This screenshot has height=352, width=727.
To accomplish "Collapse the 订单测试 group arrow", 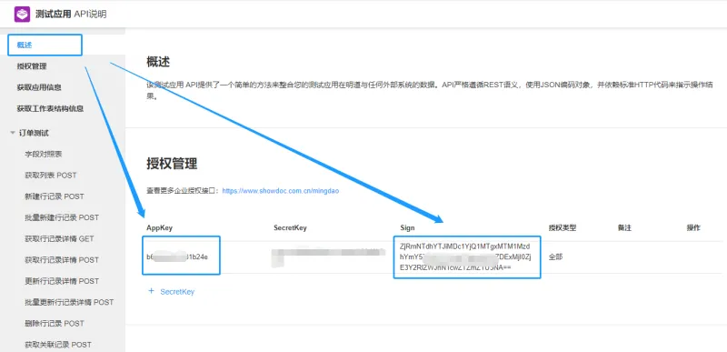I will coord(13,133).
